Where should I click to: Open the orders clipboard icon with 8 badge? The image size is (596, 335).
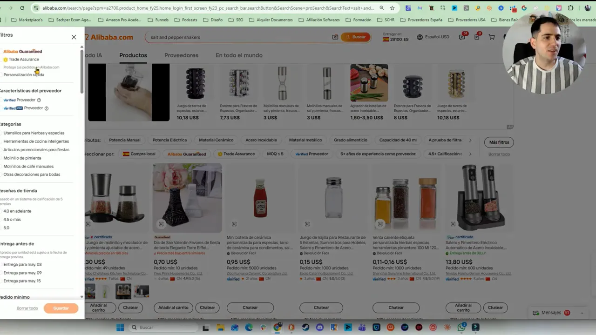tap(477, 37)
